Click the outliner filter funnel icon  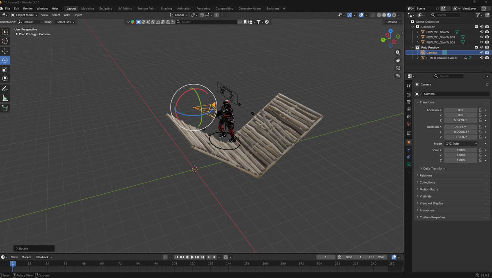[478, 15]
